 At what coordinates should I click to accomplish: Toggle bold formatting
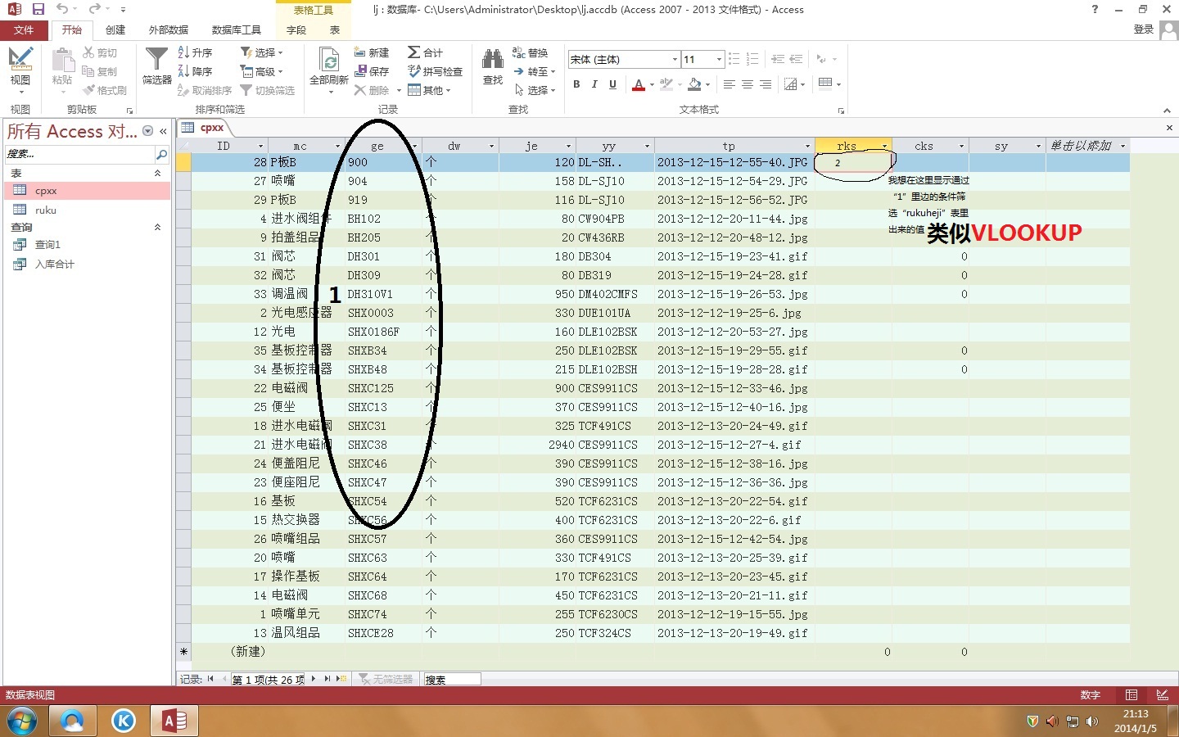coord(576,84)
